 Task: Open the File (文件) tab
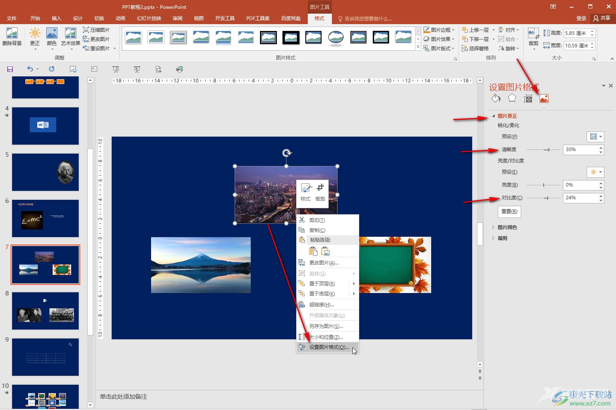(x=12, y=18)
